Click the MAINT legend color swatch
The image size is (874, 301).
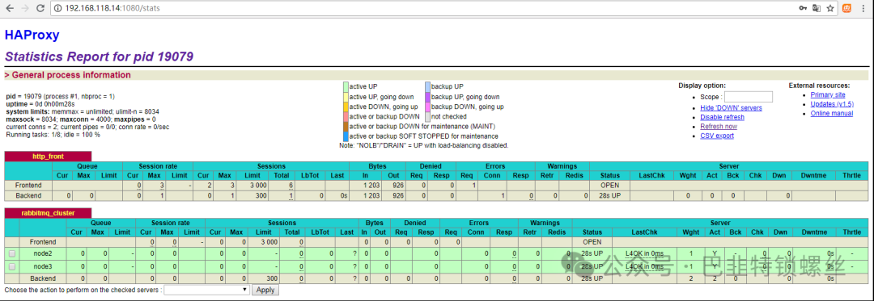tap(346, 127)
